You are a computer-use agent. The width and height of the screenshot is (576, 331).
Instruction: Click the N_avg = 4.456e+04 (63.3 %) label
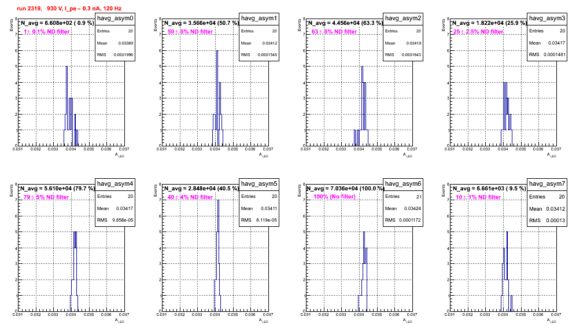tap(345, 23)
